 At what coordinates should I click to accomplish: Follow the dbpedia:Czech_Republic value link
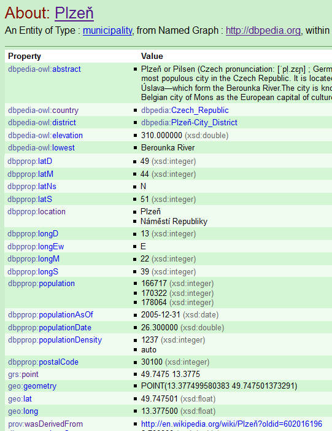pos(185,111)
